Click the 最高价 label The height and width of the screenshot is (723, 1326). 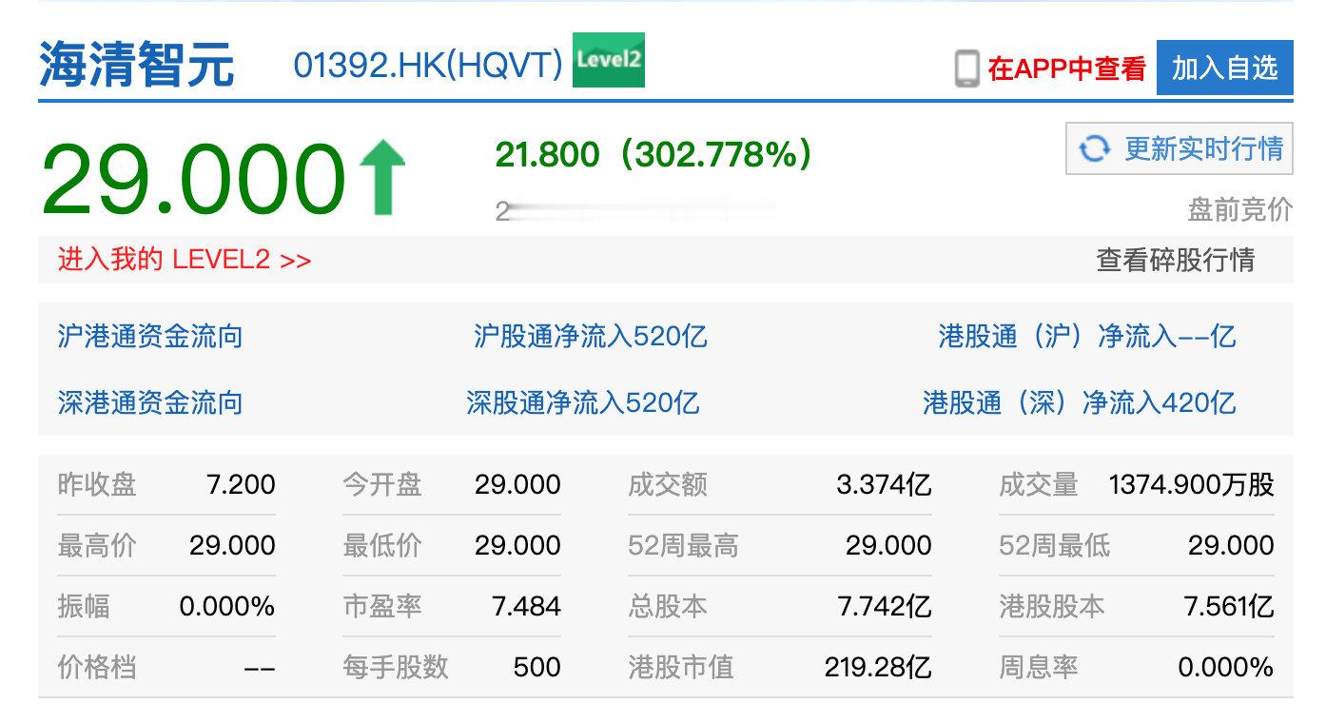pos(97,545)
